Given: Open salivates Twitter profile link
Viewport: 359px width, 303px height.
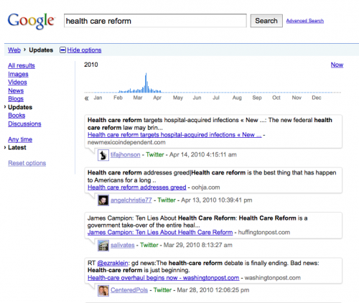Looking at the screenshot, I should (x=123, y=245).
